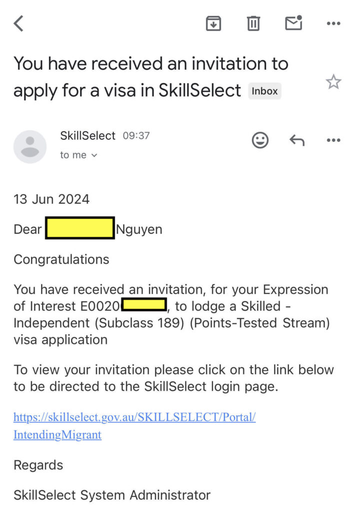Click the yellow box after E0020
The width and height of the screenshot is (357, 513).
144,304
